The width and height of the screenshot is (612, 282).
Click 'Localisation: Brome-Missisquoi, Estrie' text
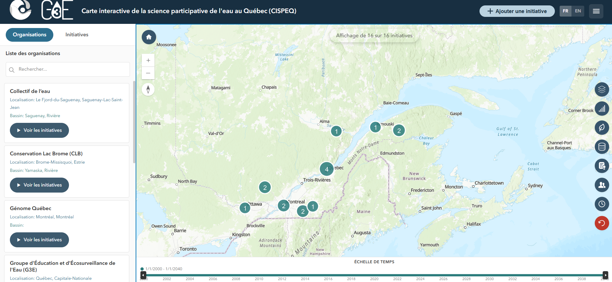[x=47, y=162]
